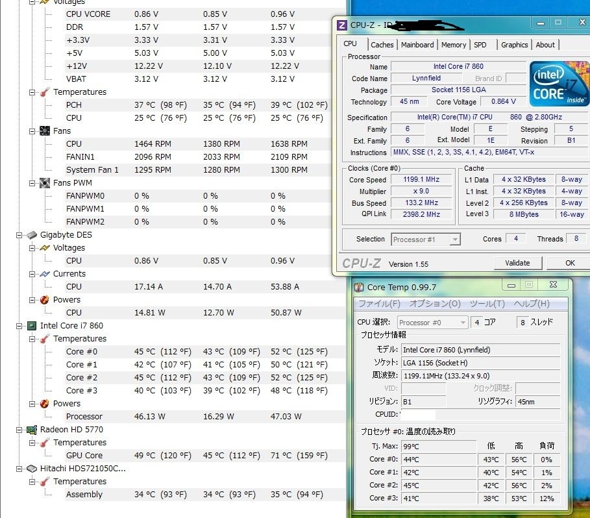Click Temperatures icon under Hitachi drive
590x518 pixels.
point(45,482)
